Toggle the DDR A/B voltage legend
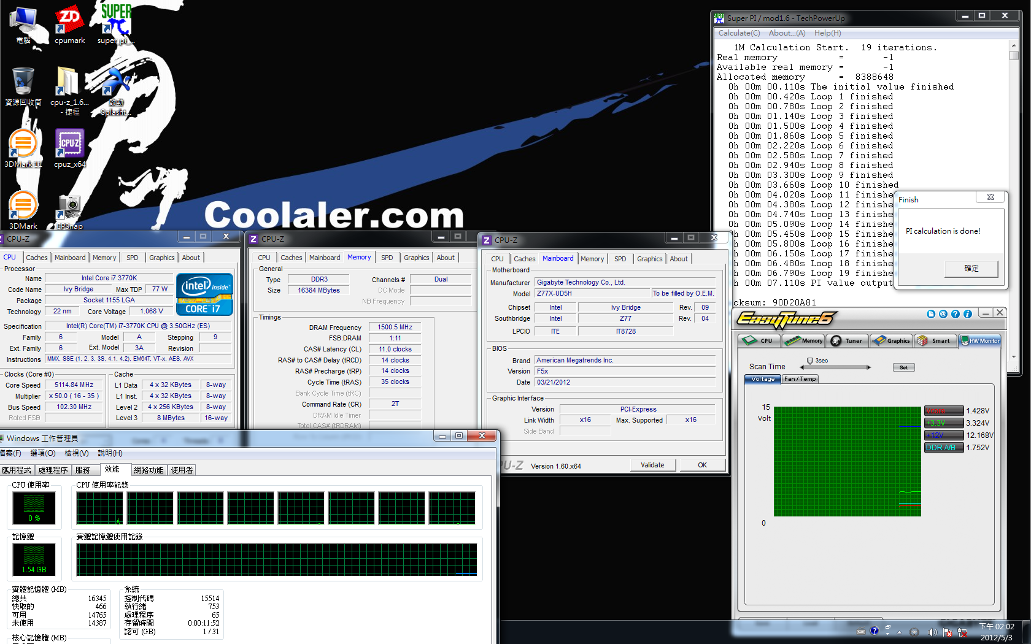This screenshot has width=1031, height=644. coord(944,448)
